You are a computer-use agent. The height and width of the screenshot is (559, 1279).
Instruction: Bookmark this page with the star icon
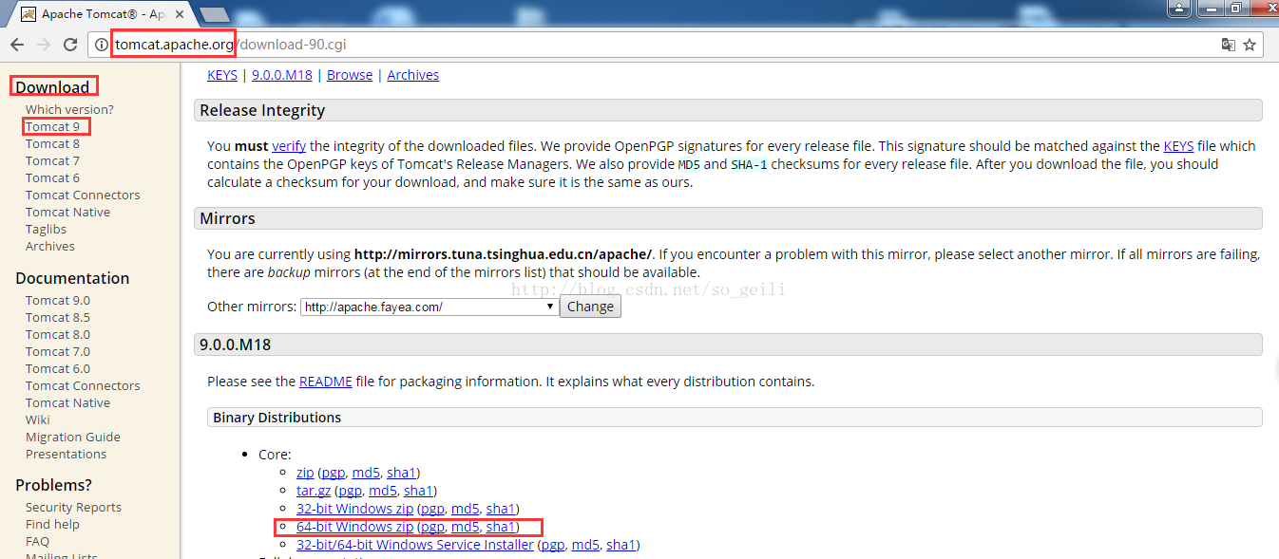coord(1250,45)
